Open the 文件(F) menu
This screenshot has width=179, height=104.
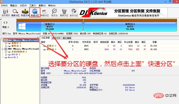(4, 5)
